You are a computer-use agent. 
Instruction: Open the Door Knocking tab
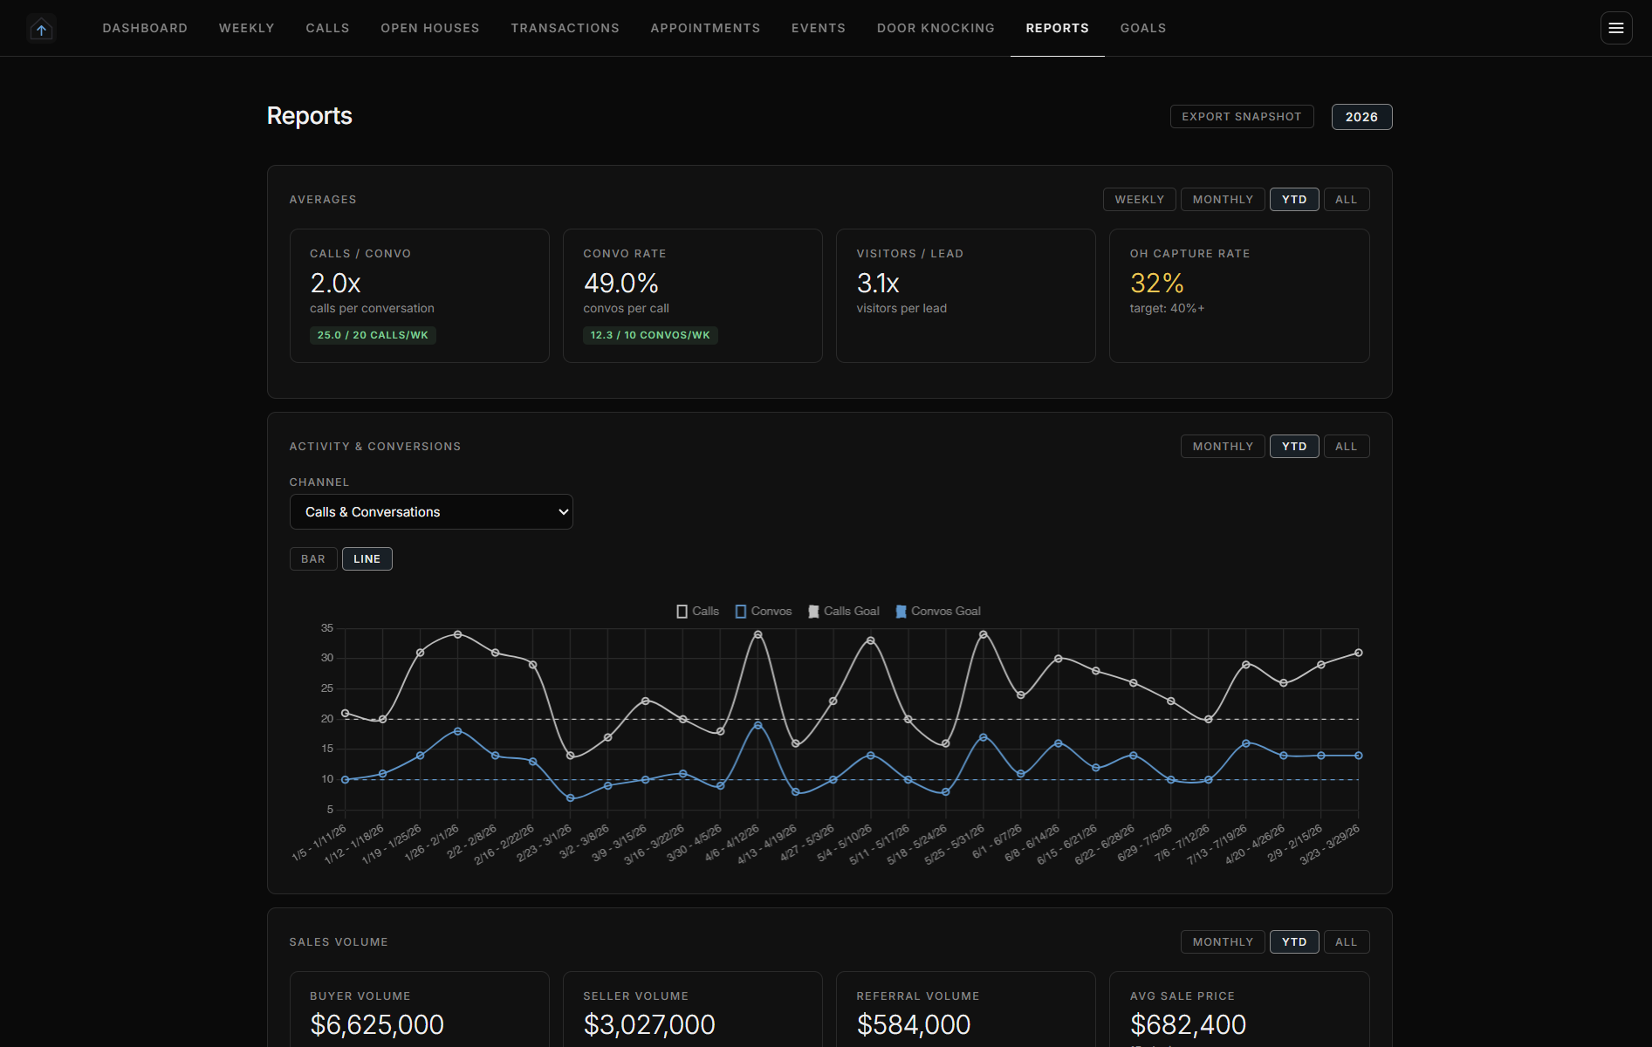pyautogui.click(x=936, y=28)
